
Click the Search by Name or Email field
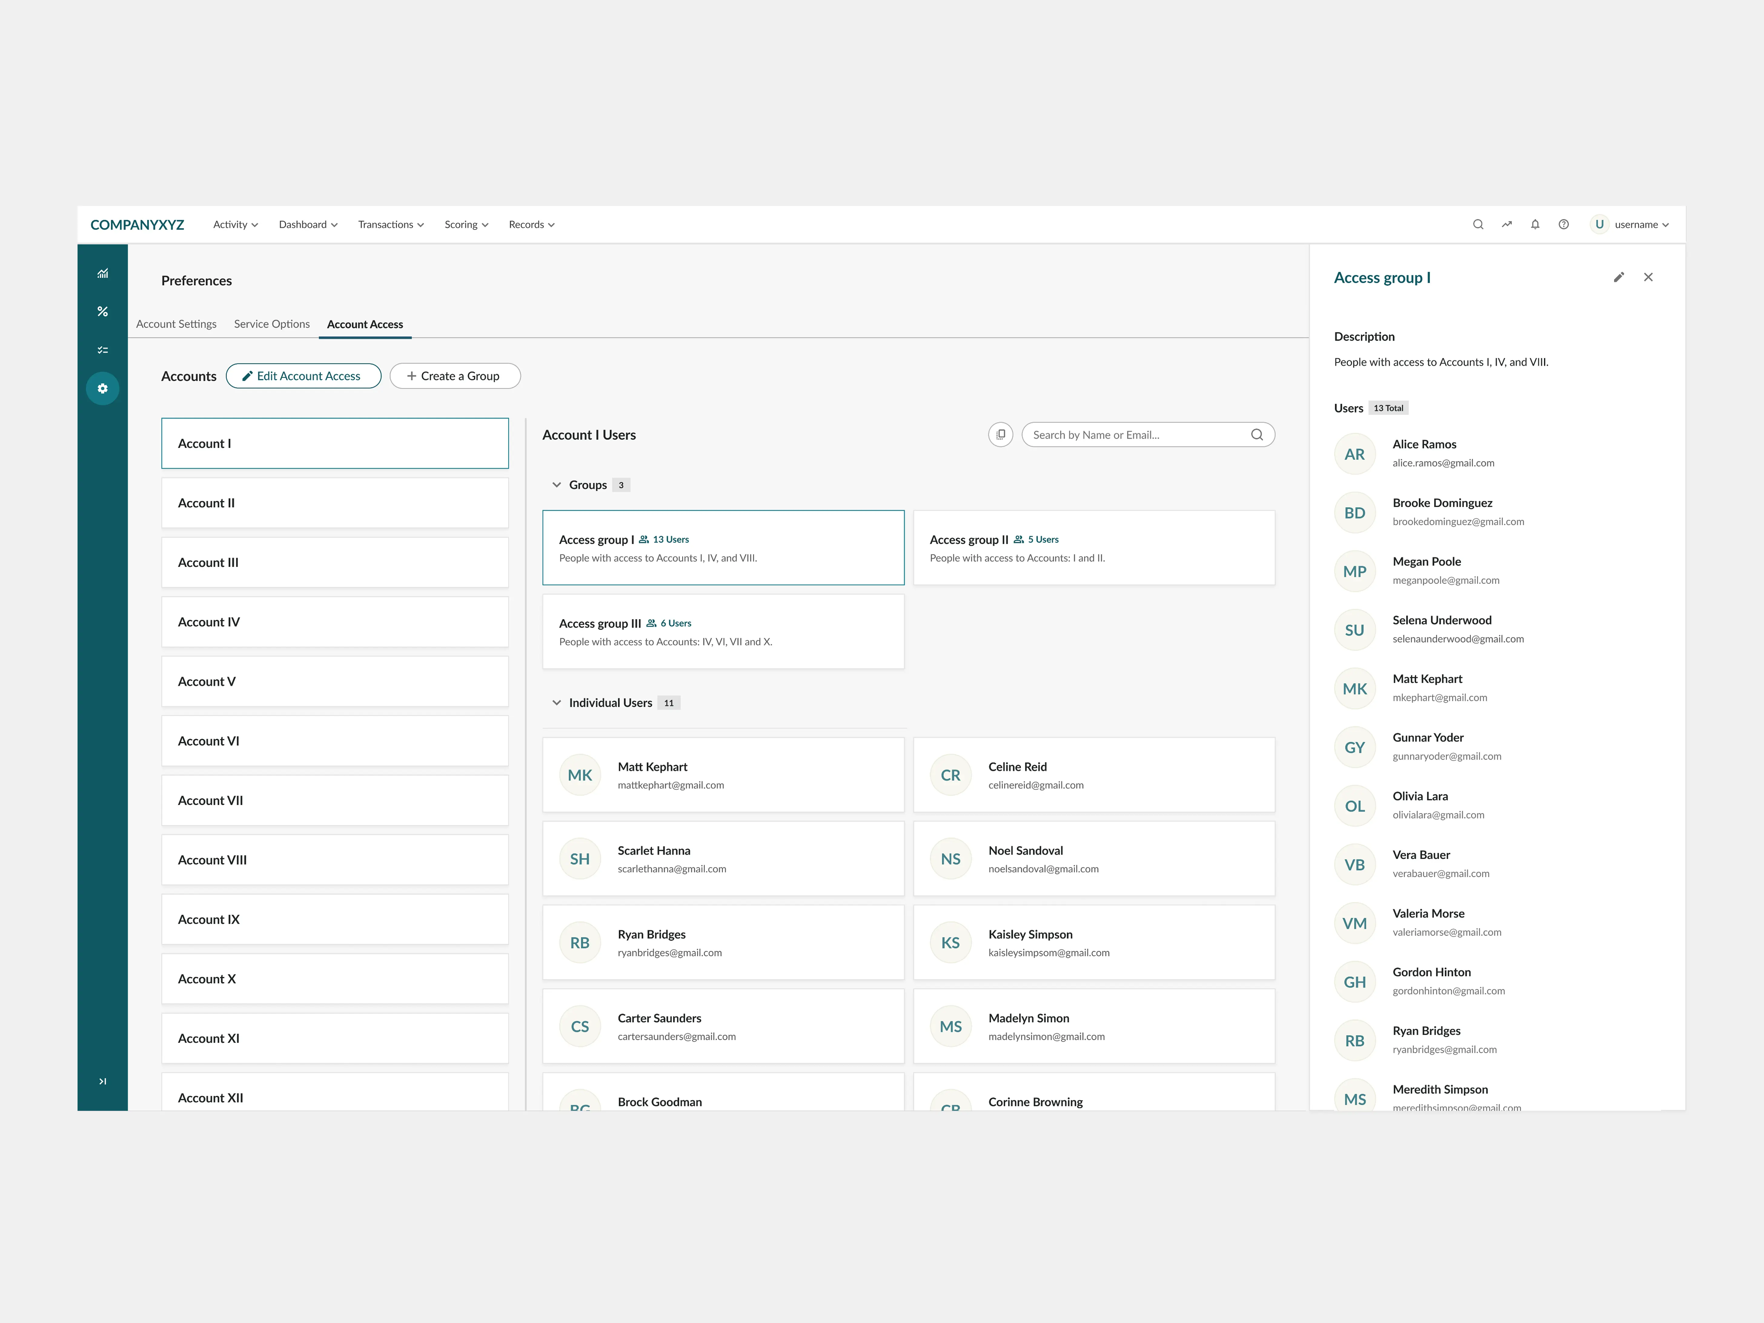point(1148,435)
